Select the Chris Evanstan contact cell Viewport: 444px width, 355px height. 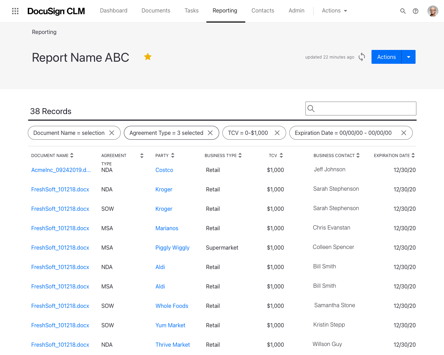332,227
